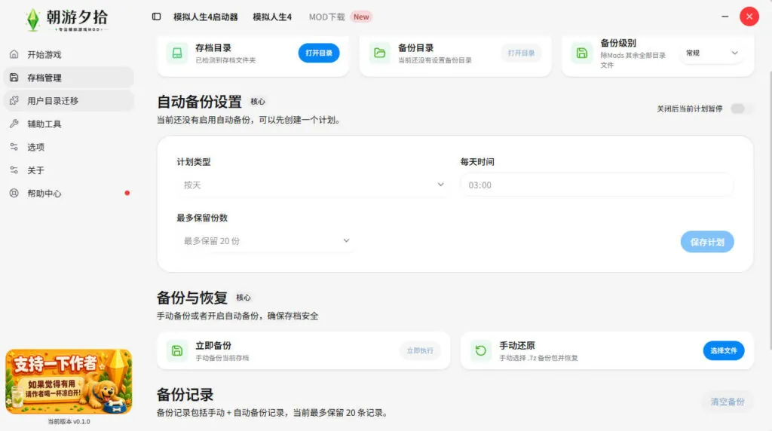
Task: Click the 核心 tag next to 备份与恢复
Action: (244, 297)
